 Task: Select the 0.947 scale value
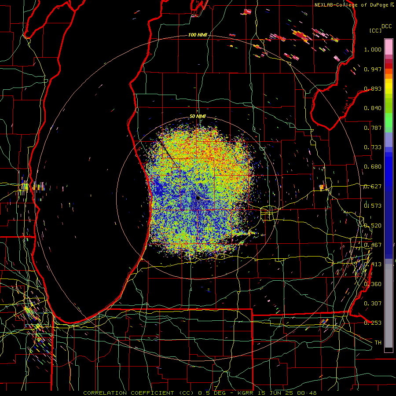click(373, 69)
